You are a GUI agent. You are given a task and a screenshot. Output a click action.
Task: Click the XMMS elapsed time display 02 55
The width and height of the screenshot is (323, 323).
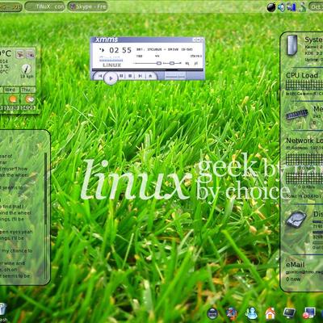point(120,50)
